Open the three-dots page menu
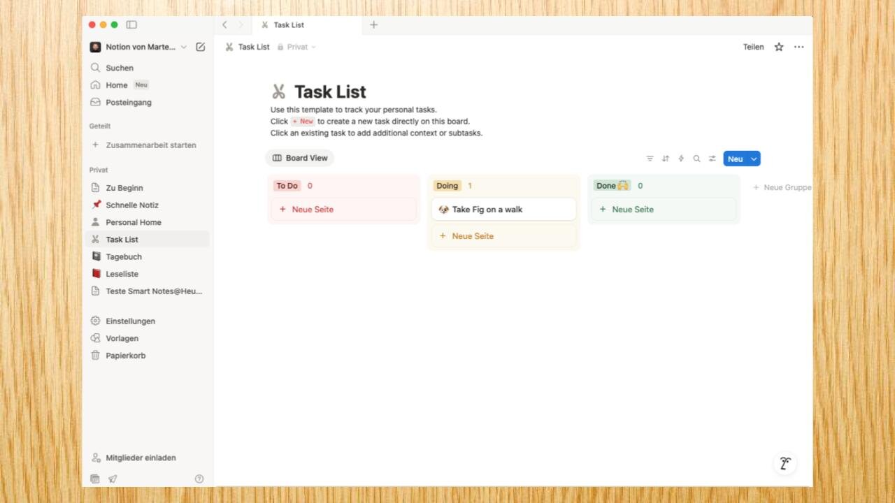Screen dimensions: 895x503 click(799, 47)
